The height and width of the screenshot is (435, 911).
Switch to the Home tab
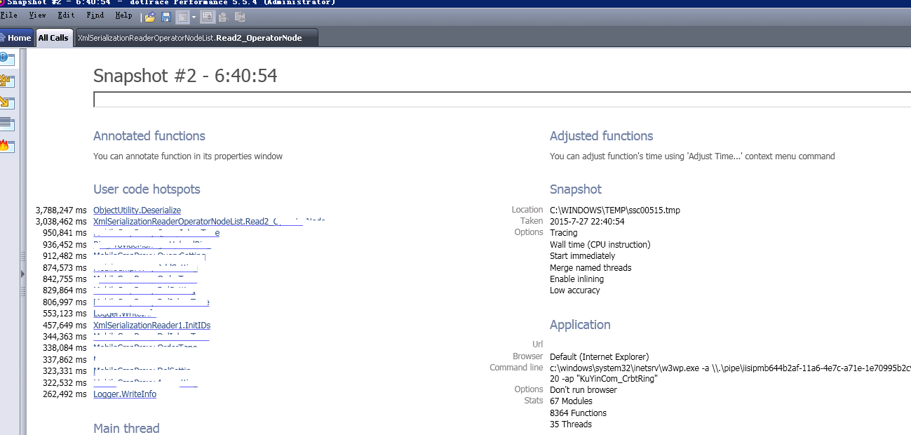[x=17, y=38]
